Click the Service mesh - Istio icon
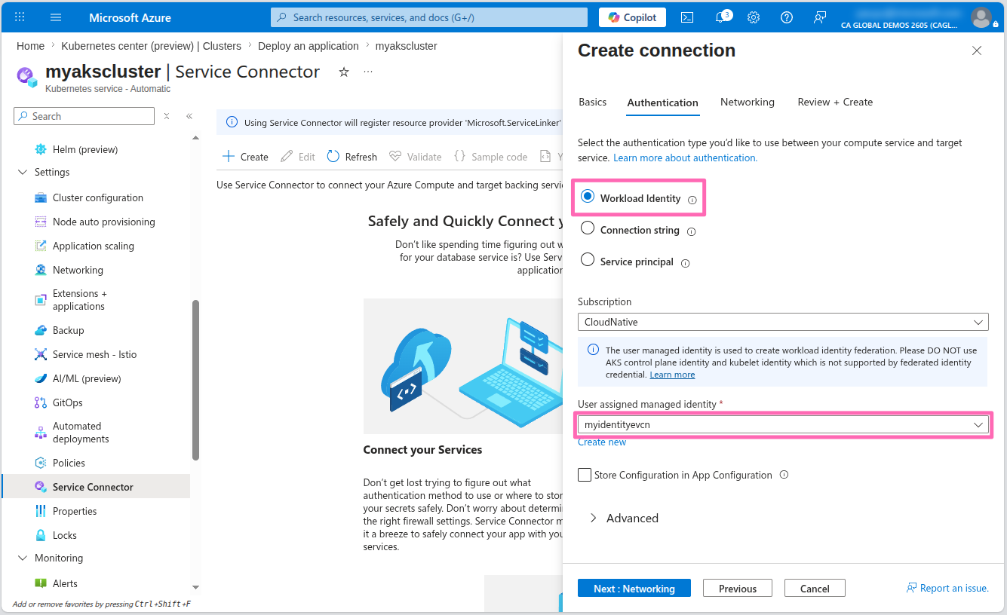The height and width of the screenshot is (615, 1007). click(x=41, y=354)
